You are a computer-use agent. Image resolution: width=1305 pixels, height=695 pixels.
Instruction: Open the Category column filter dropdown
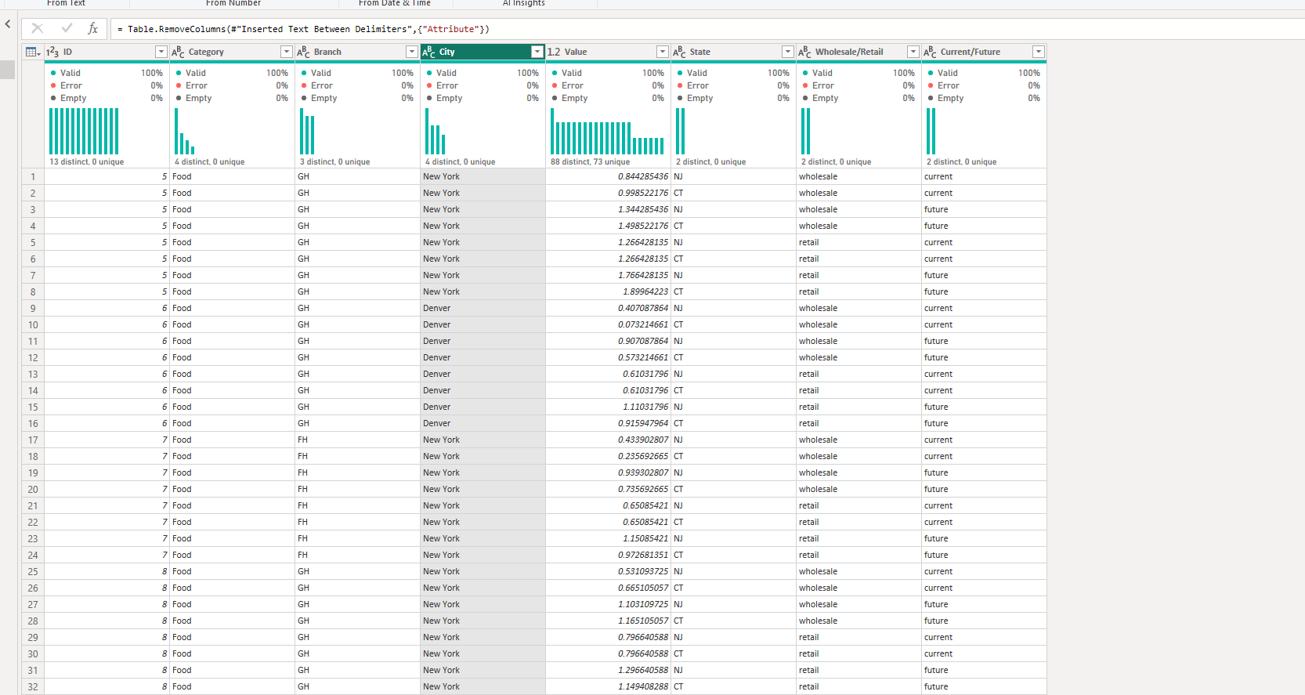click(287, 52)
